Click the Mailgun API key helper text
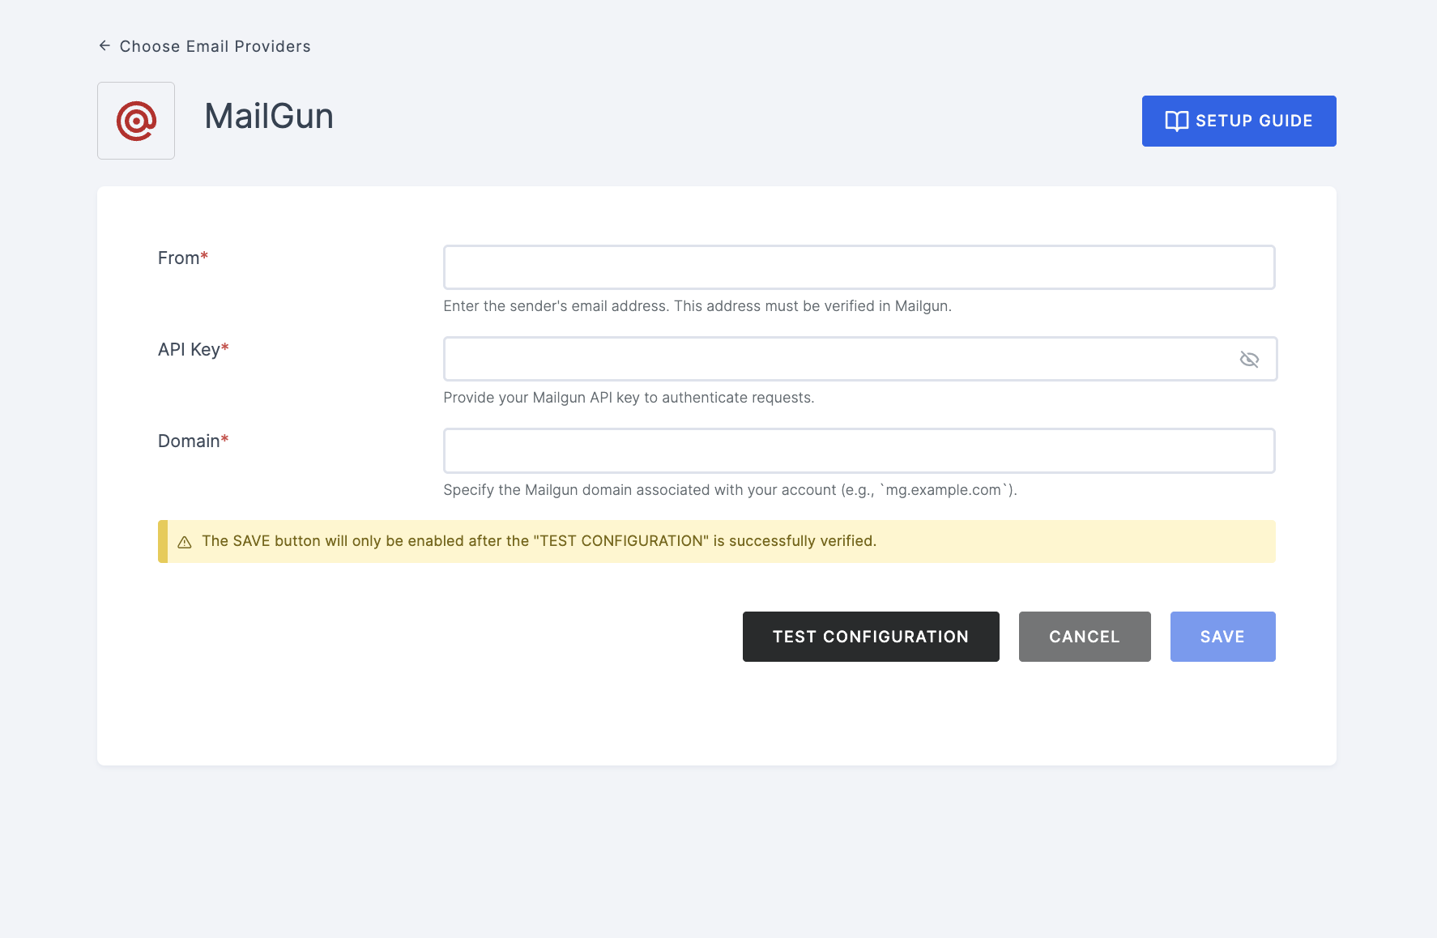The width and height of the screenshot is (1437, 938). [x=629, y=398]
